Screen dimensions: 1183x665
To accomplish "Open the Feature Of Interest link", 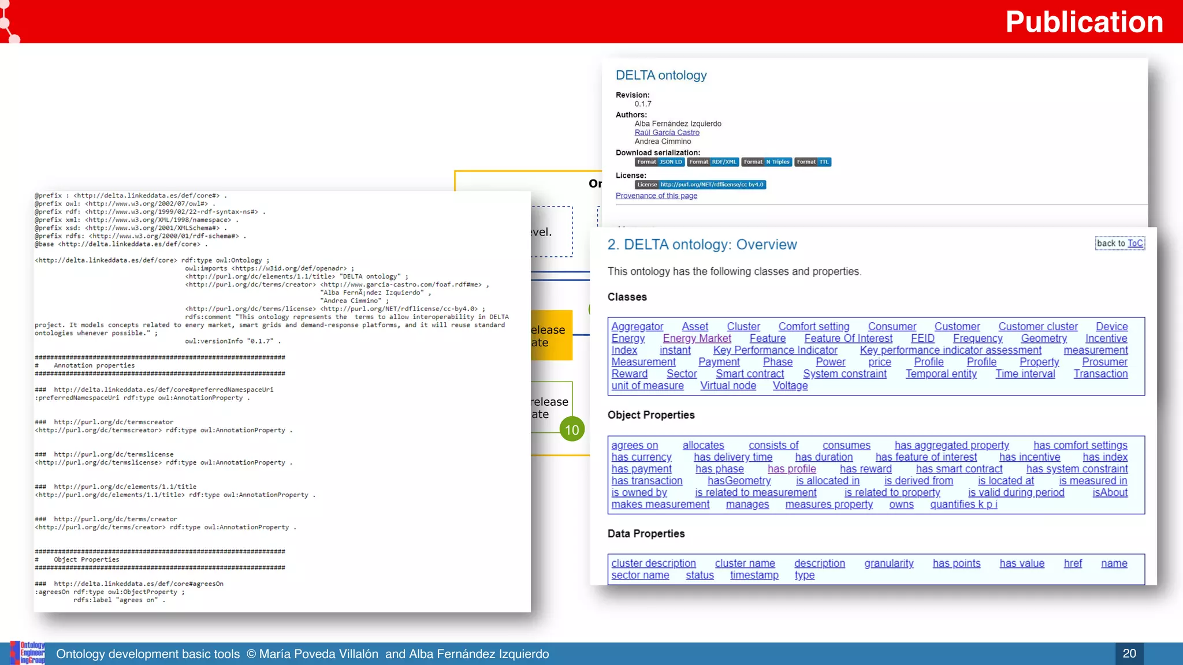I will 848,338.
